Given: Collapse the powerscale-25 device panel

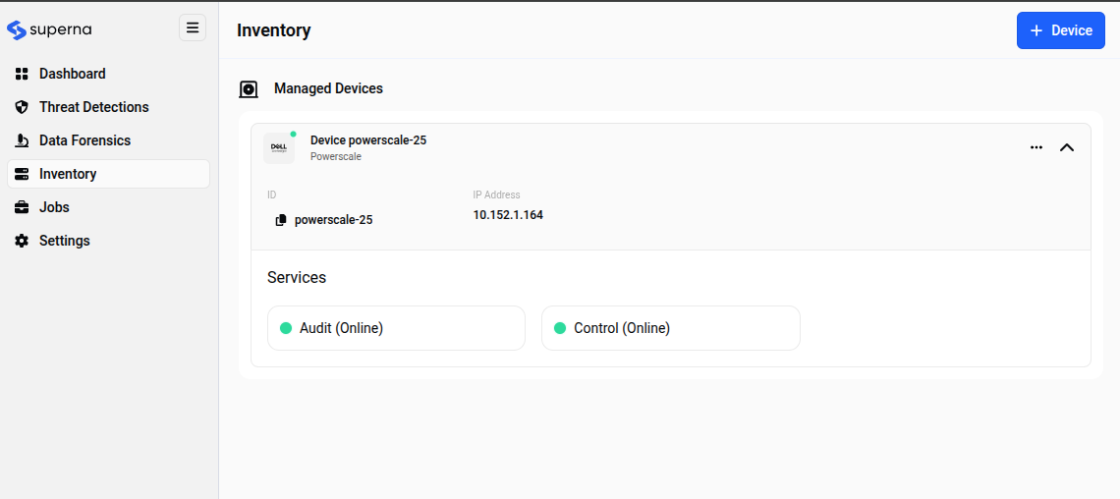Looking at the screenshot, I should pos(1067,147).
